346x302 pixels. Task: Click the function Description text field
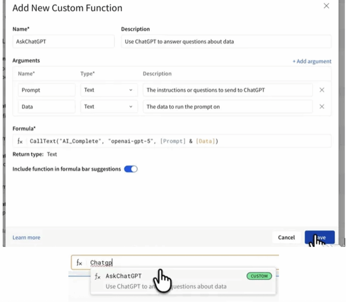pos(226,42)
